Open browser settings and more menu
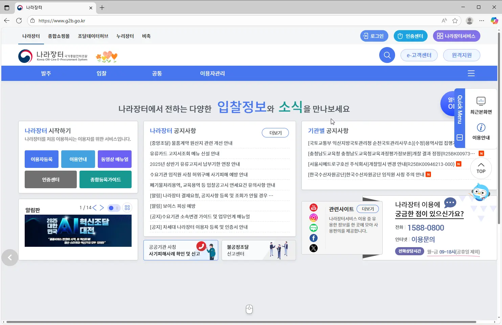The height and width of the screenshot is (325, 502). (482, 21)
